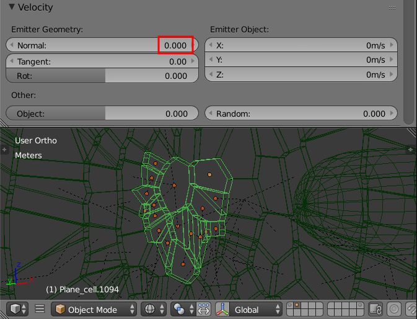Open the properties shelf plus icon at viewport right
Screen dimensions: 417x319
pyautogui.click(x=410, y=150)
